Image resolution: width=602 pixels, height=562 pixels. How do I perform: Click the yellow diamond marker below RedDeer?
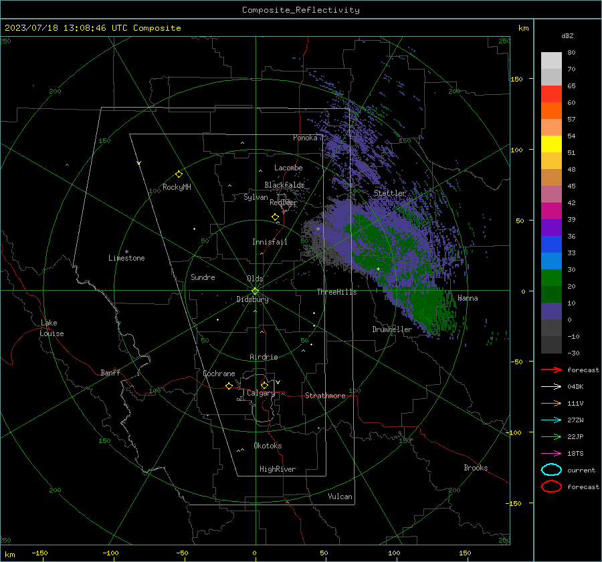(275, 217)
